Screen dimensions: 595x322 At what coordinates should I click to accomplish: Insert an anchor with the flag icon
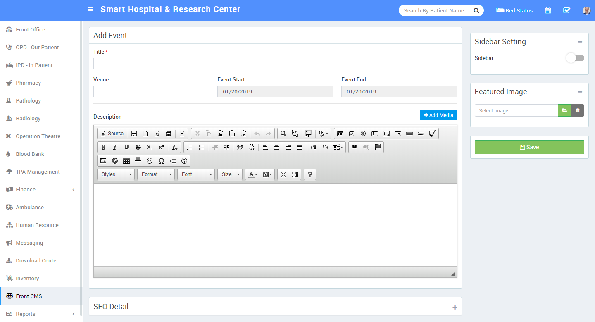pyautogui.click(x=378, y=147)
